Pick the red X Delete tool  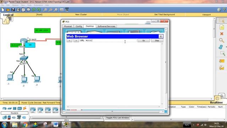[222, 34]
